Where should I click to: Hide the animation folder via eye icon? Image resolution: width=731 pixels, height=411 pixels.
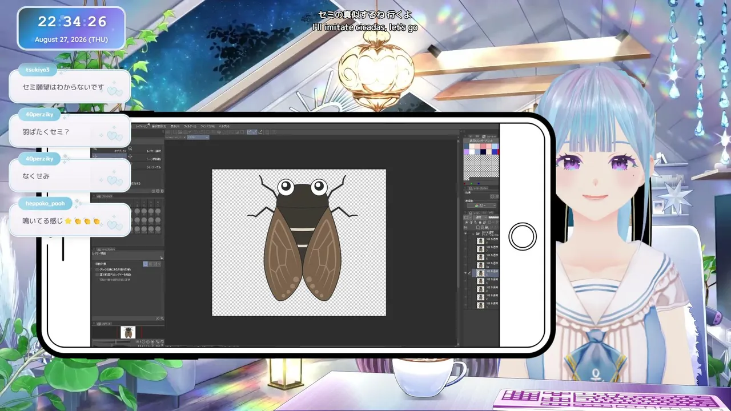pos(465,233)
